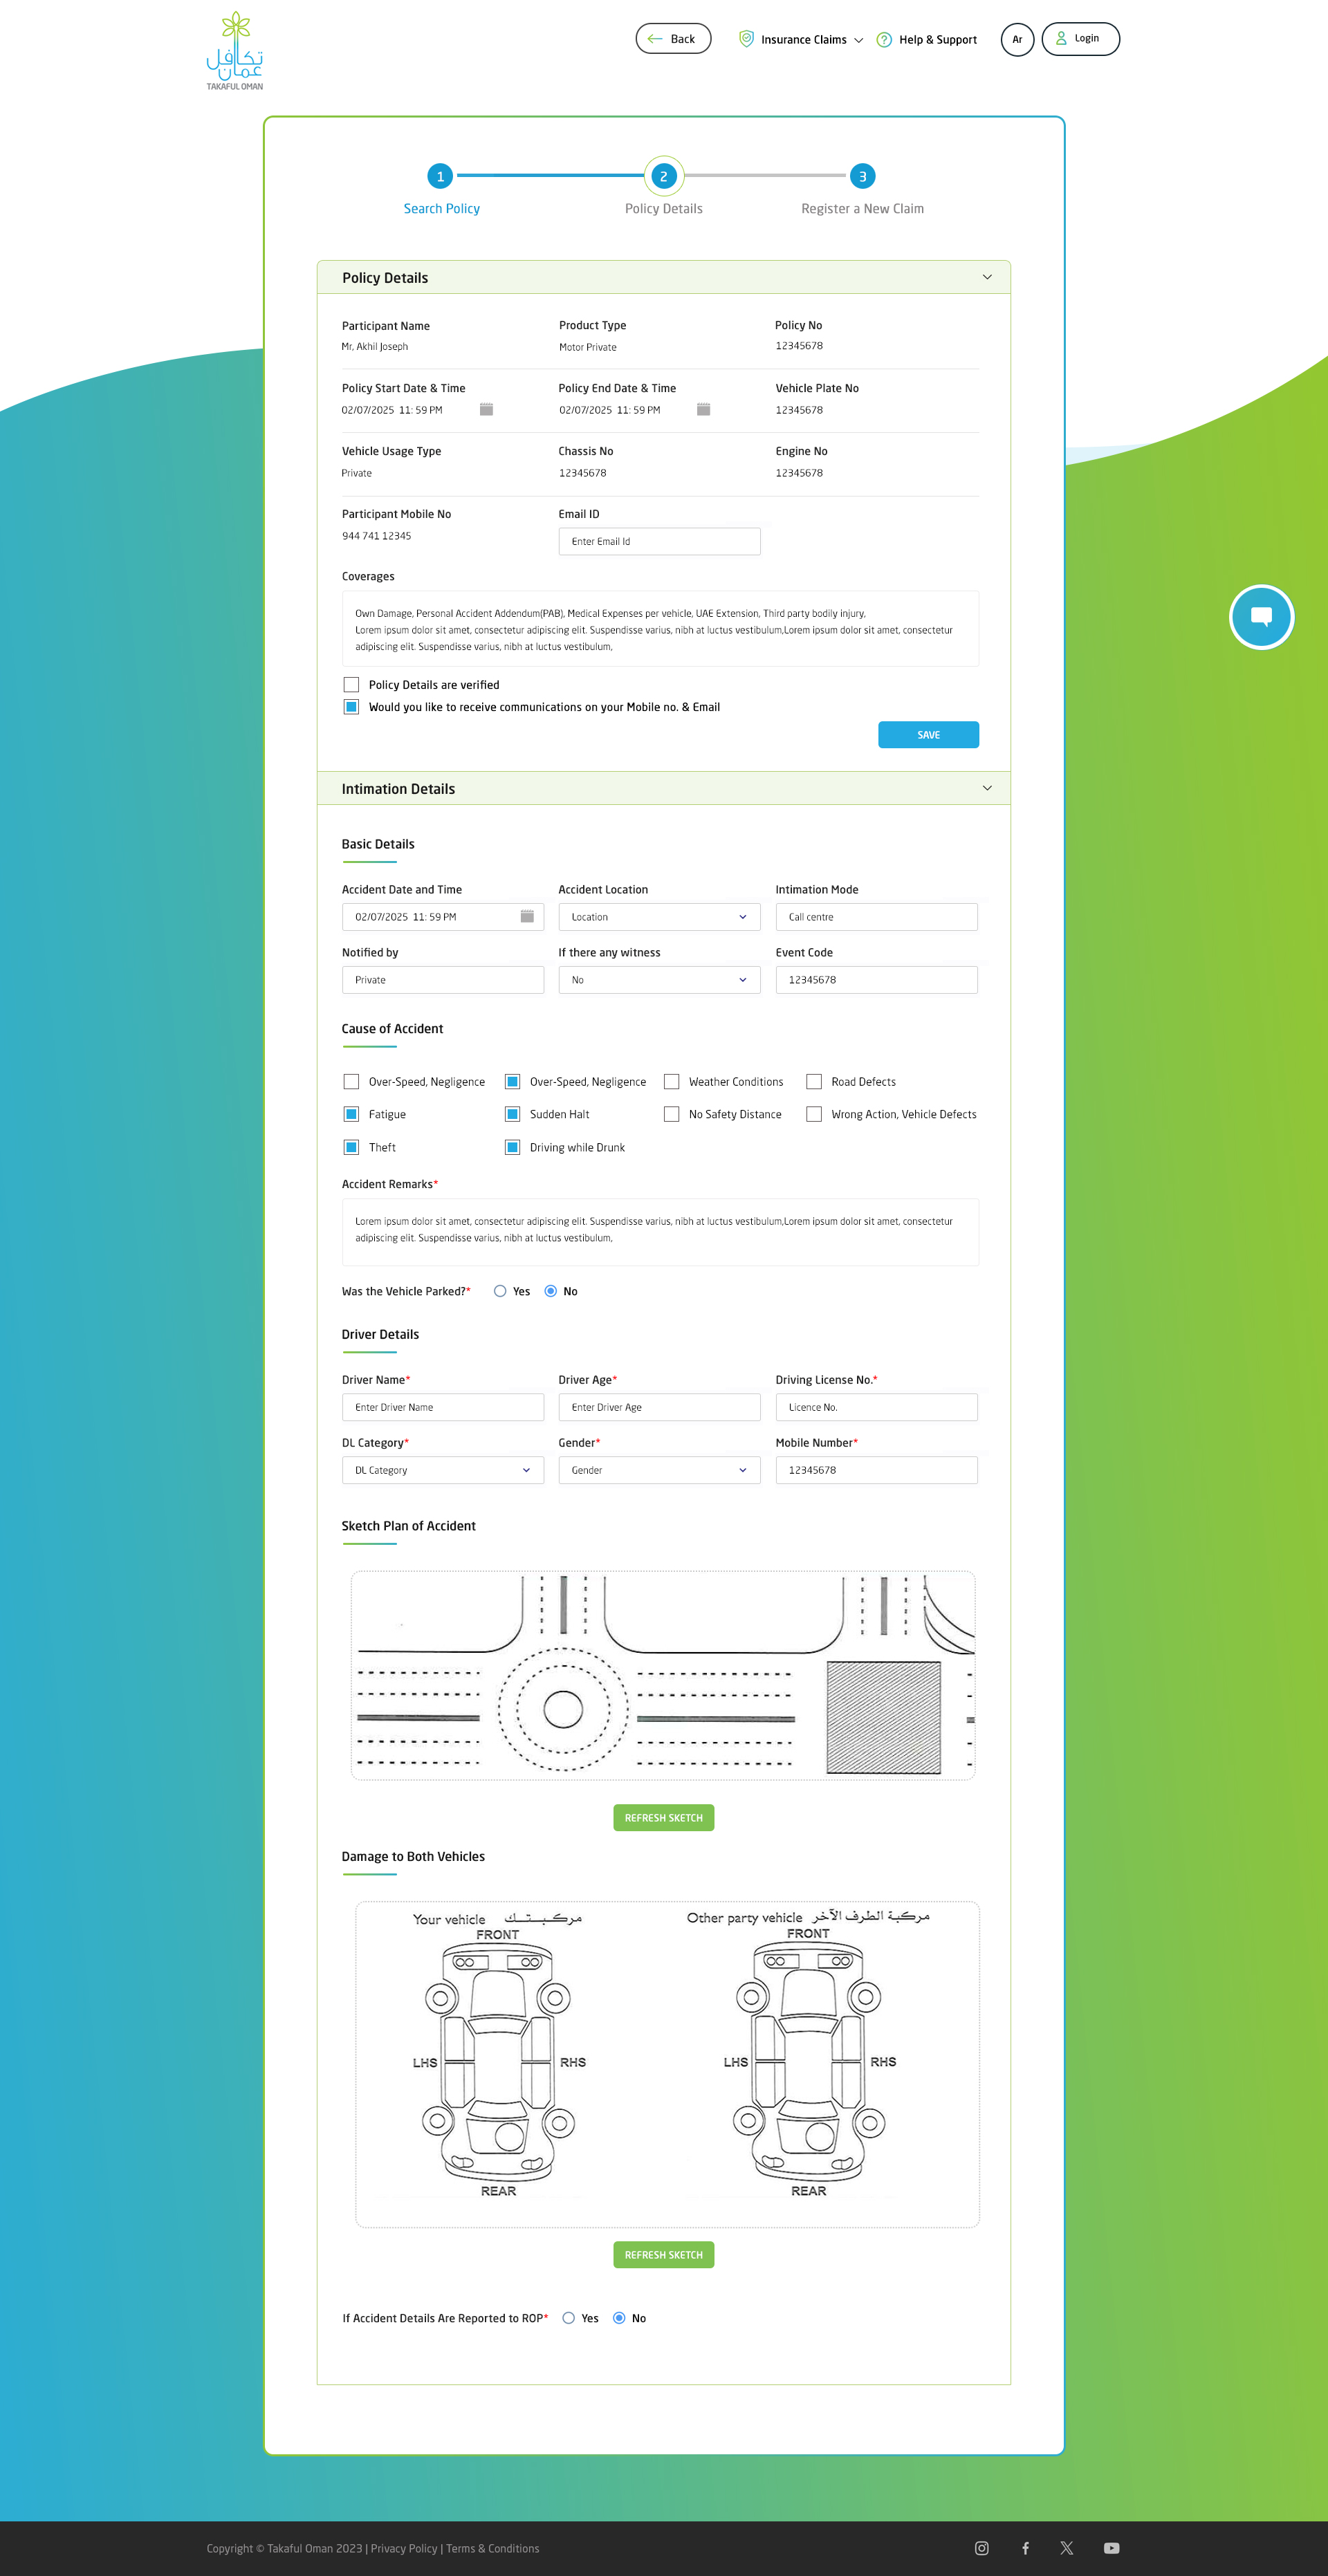Check the unchecked Over-Speed, Negligence box

[351, 1082]
